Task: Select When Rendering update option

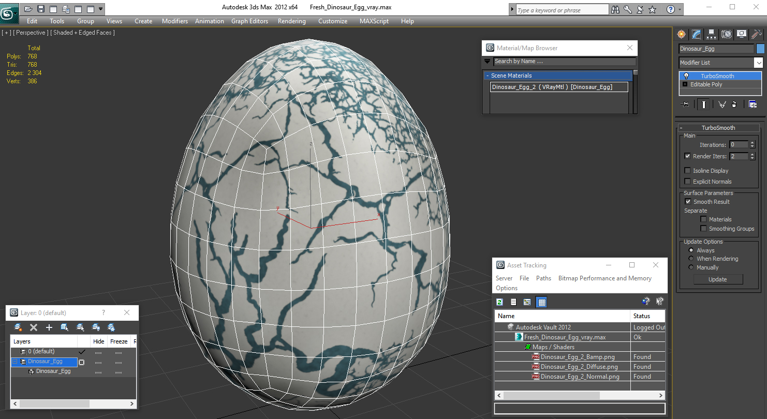Action: pos(691,259)
